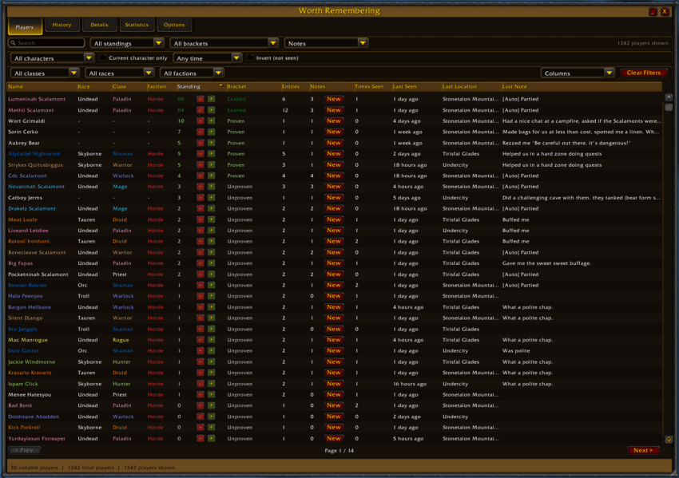Click the minus icon in Catboy Jerms row

click(200, 198)
